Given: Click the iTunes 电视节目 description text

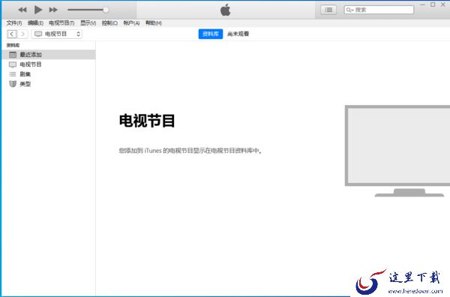Looking at the screenshot, I should 190,150.
